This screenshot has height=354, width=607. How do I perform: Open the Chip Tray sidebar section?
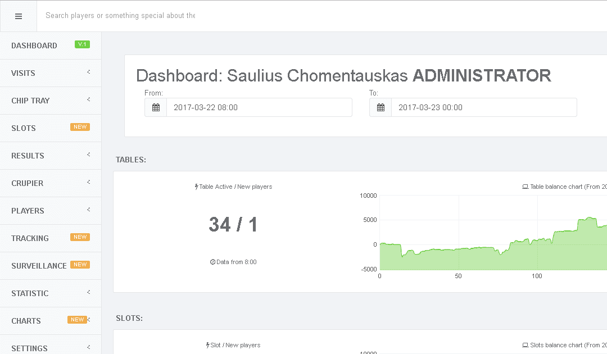coord(51,101)
